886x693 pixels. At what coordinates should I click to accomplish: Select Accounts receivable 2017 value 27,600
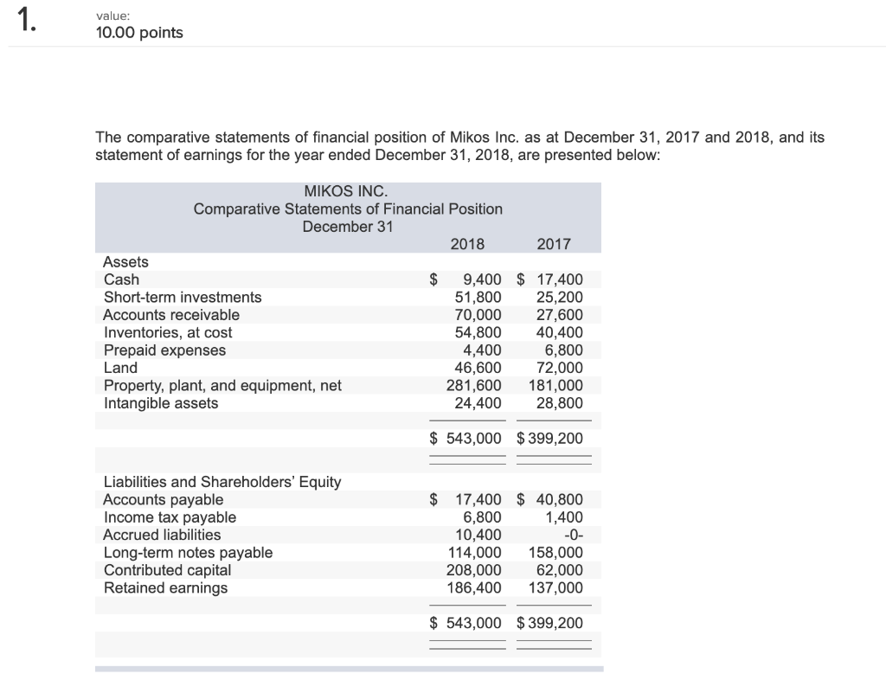click(x=560, y=315)
